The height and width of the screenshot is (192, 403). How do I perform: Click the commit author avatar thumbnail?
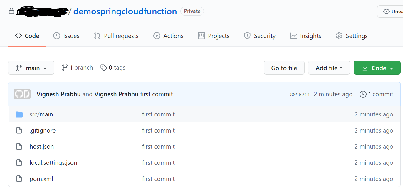[x=22, y=94]
